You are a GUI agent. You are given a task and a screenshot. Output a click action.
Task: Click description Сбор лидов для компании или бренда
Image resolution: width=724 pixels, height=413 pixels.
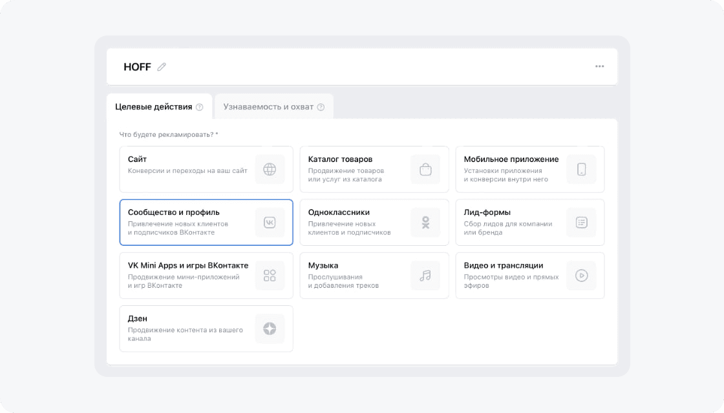[508, 228]
